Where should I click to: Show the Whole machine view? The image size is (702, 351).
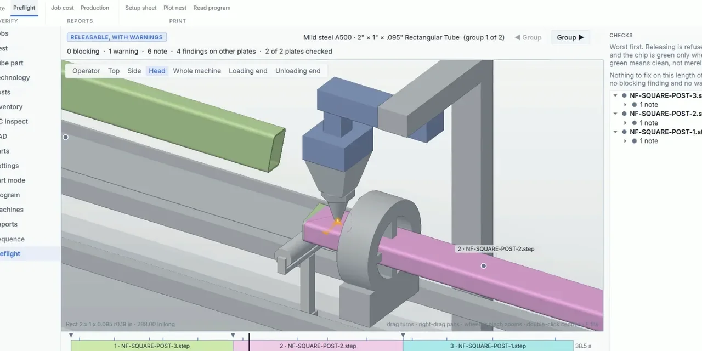(x=197, y=71)
